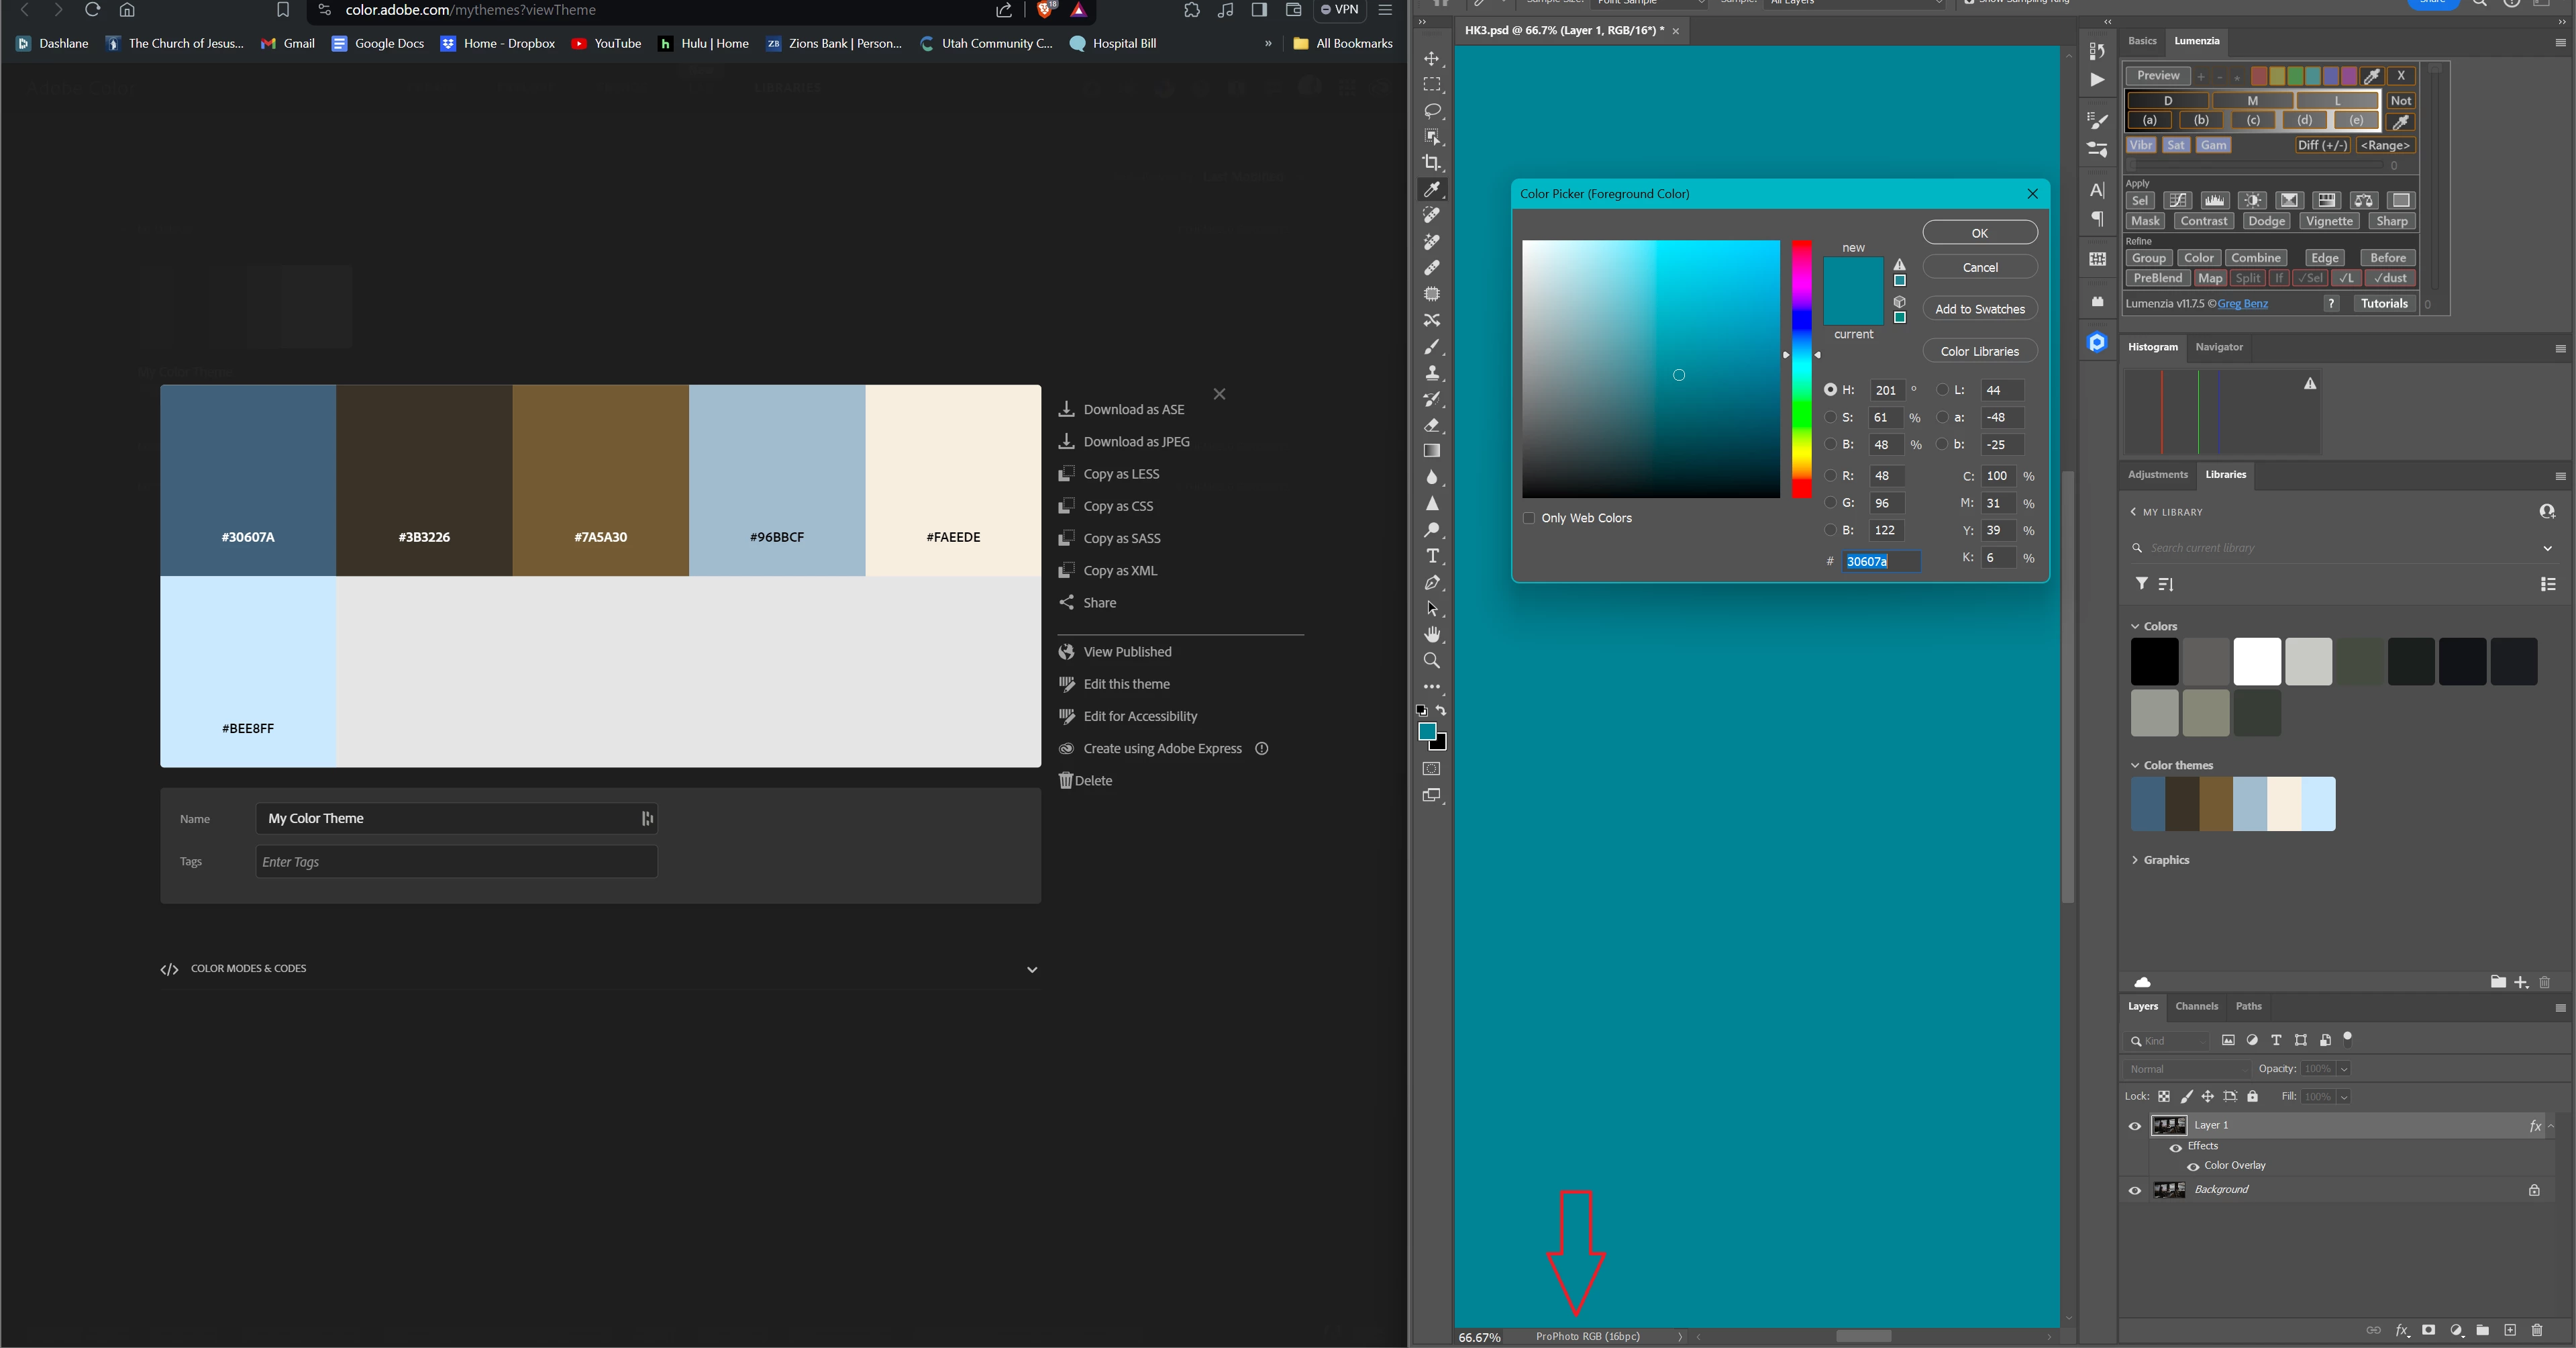Screen dimensions: 2576x1348
Task: Expand COLOR MODES & CODES section
Action: 1031,970
